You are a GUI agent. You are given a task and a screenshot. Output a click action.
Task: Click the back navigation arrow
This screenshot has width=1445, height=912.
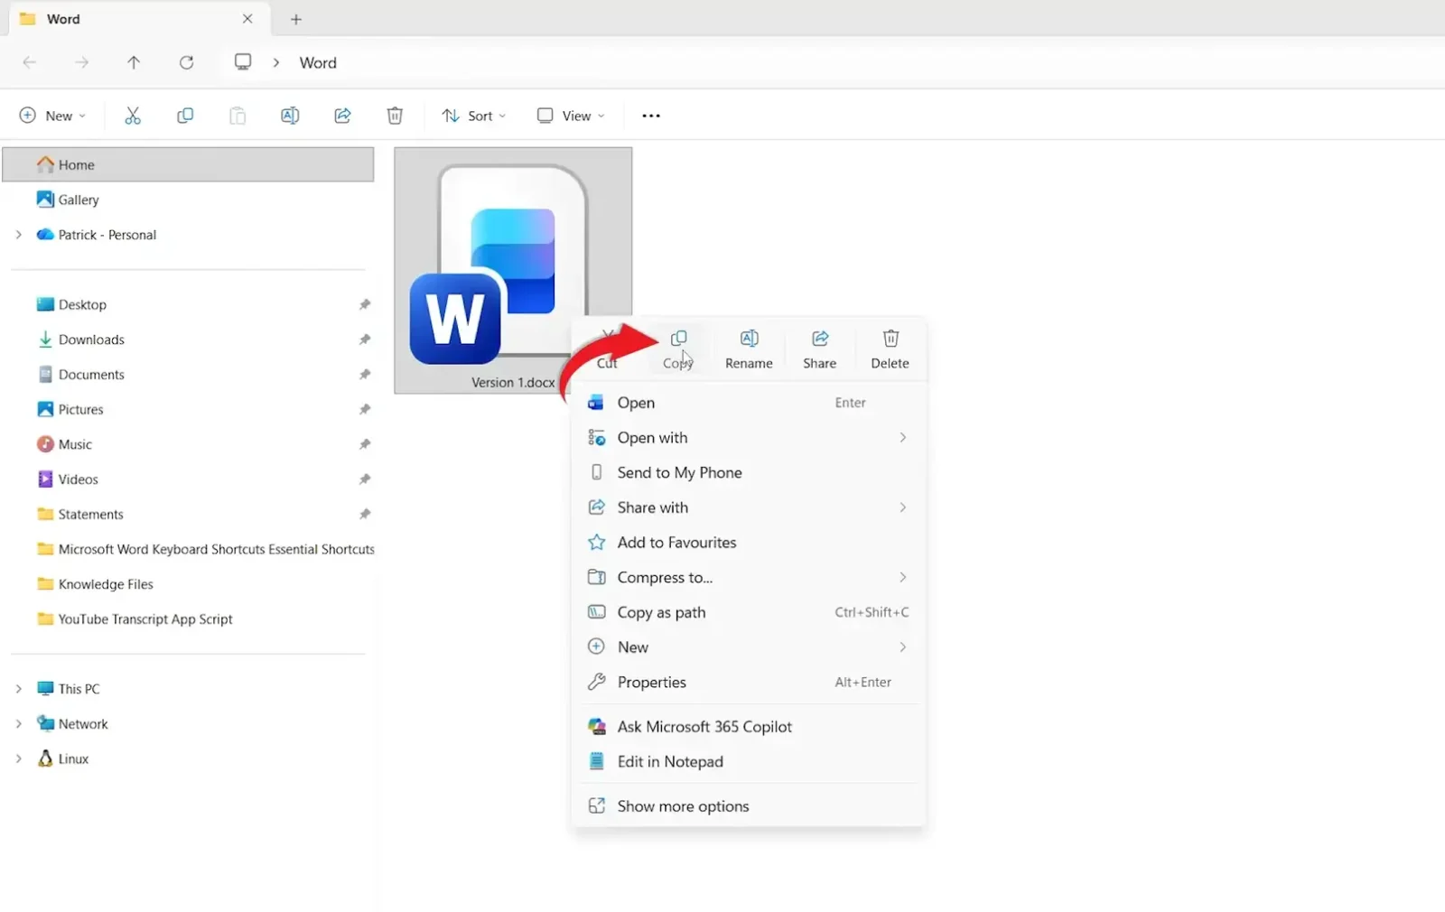pos(29,62)
